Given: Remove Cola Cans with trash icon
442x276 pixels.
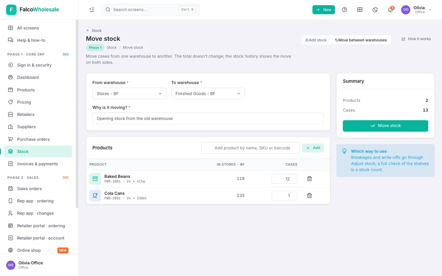Looking at the screenshot, I should [x=309, y=196].
